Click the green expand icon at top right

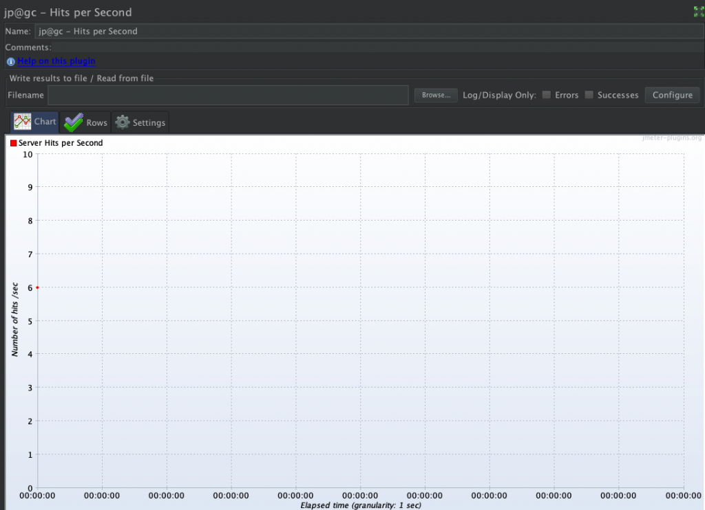tap(699, 12)
